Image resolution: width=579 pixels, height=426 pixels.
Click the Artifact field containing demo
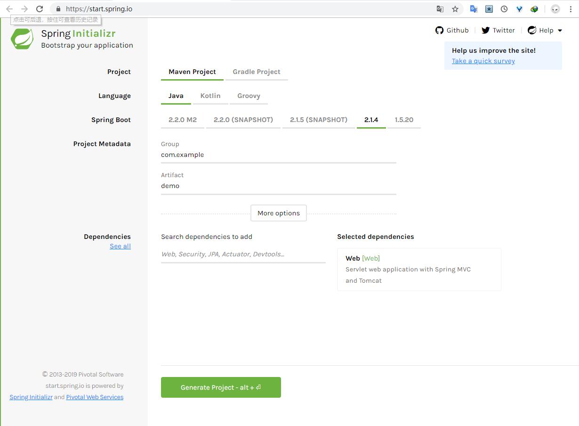(x=278, y=186)
